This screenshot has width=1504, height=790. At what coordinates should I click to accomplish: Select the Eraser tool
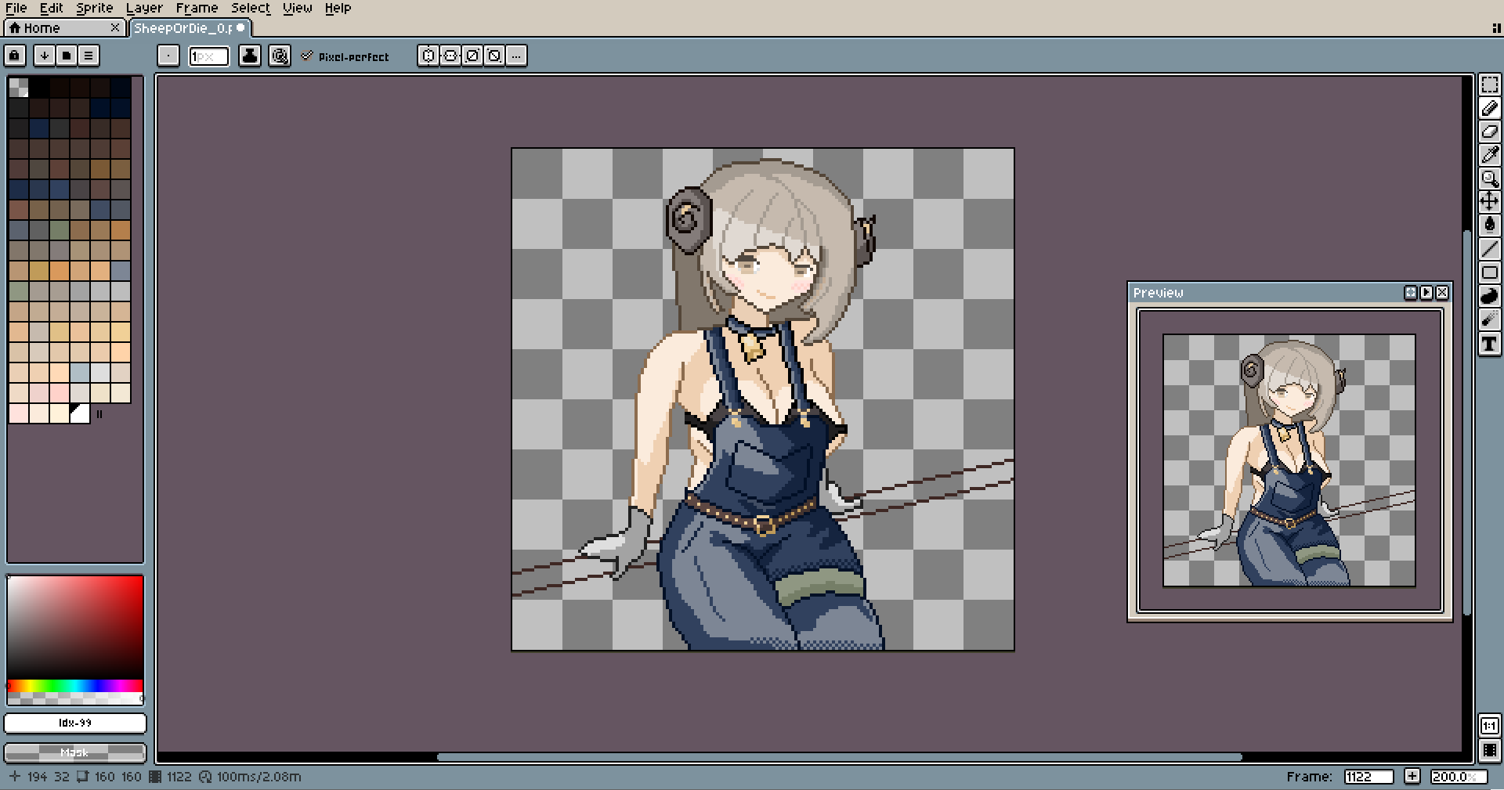coord(1490,132)
